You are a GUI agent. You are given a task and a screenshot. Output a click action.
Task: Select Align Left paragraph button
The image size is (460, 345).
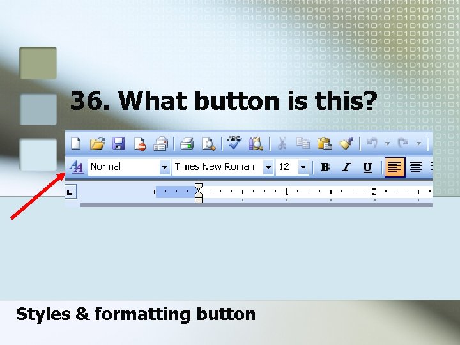click(395, 167)
